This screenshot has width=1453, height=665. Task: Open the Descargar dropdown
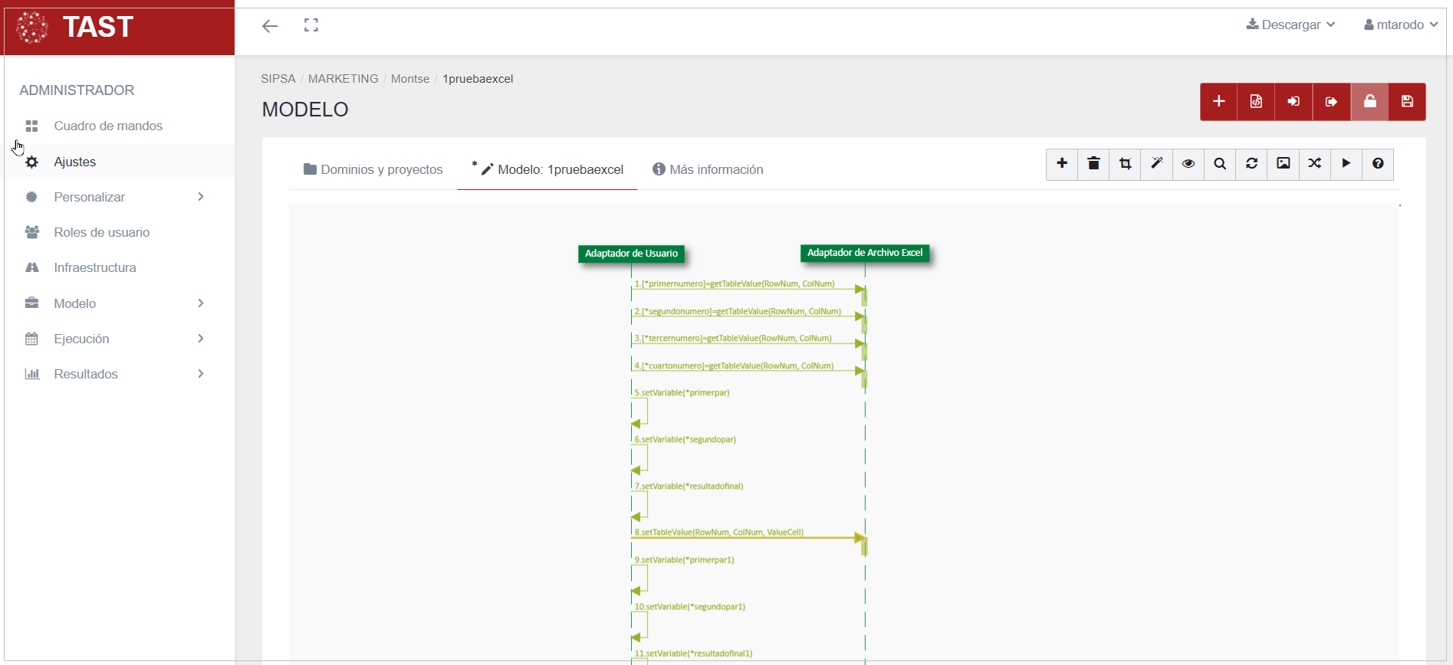pyautogui.click(x=1290, y=25)
